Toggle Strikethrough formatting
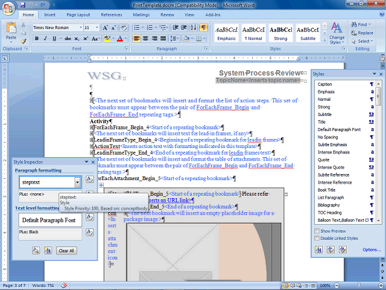 tap(68, 39)
